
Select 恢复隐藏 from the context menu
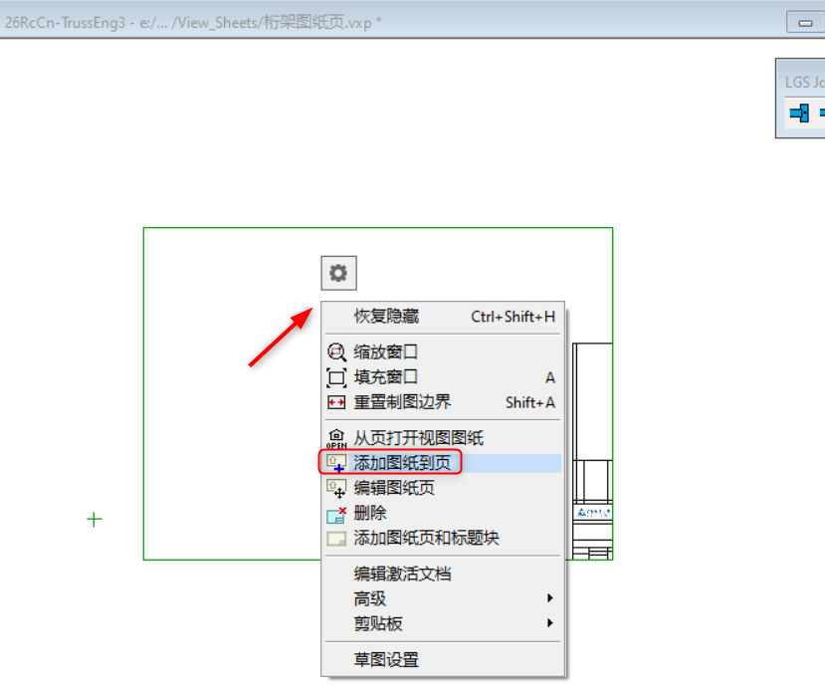(443, 316)
